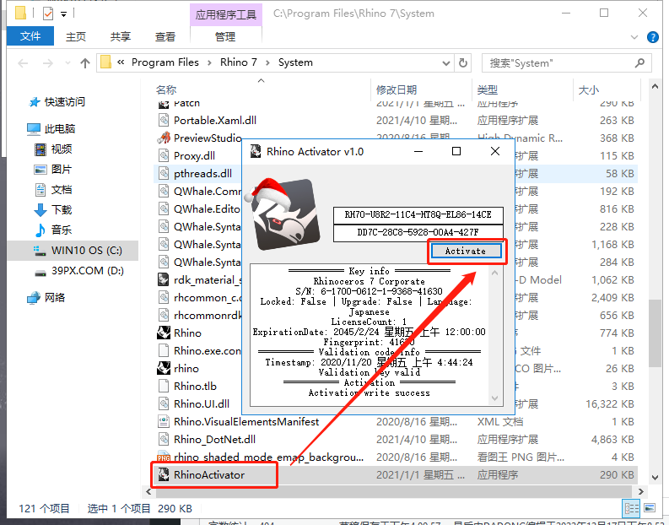Click the first license key field
The height and width of the screenshot is (525, 669).
point(418,214)
